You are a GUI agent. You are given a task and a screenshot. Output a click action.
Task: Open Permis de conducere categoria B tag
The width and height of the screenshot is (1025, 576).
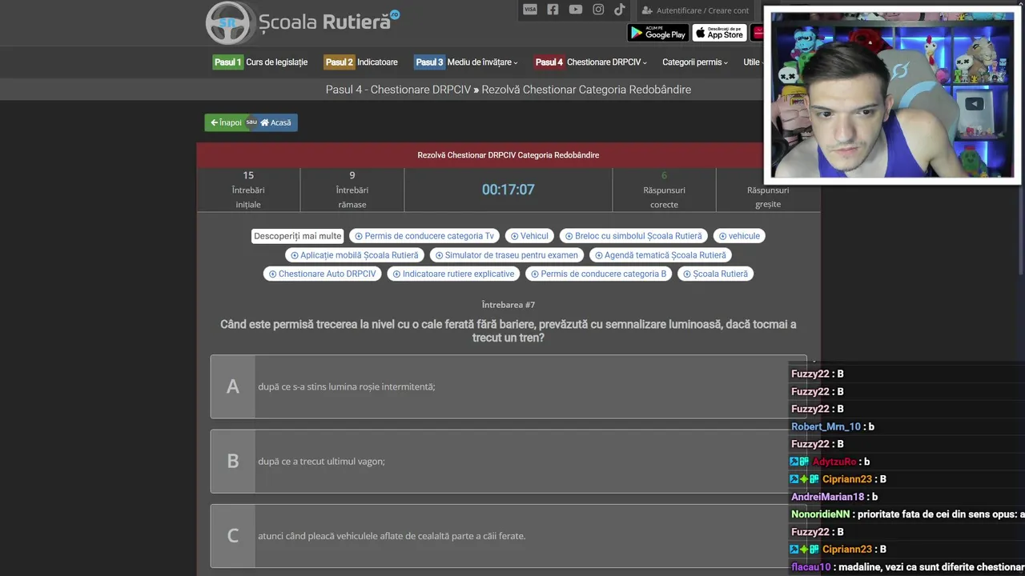[598, 274]
